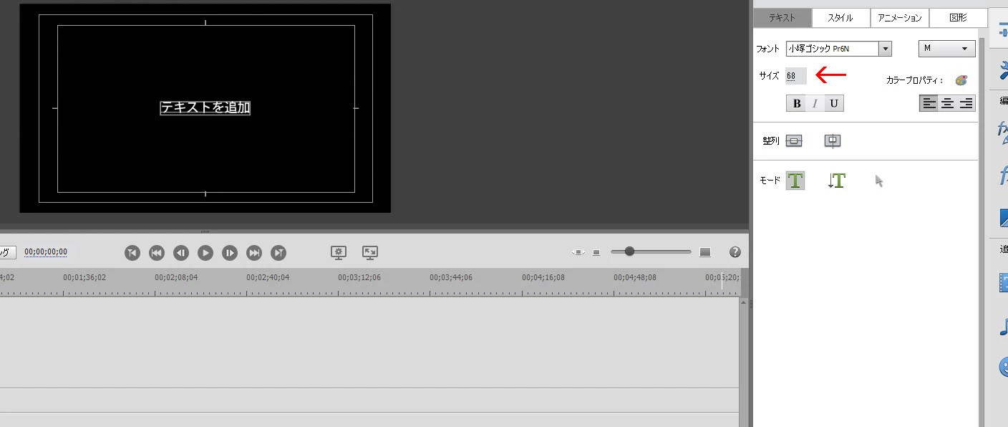Open the help question mark icon
The image size is (1008, 427).
[x=735, y=252]
